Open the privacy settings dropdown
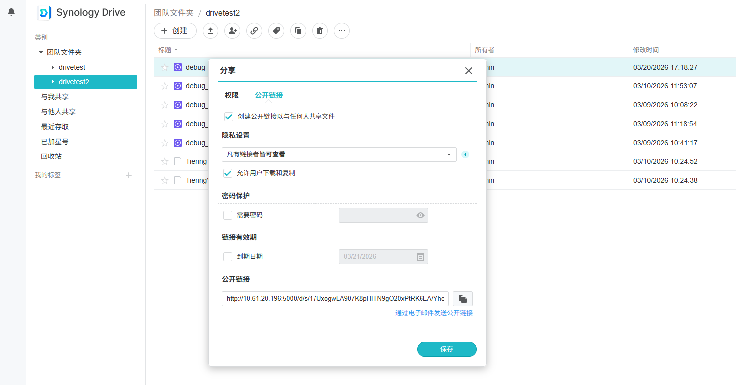736x385 pixels. [339, 154]
